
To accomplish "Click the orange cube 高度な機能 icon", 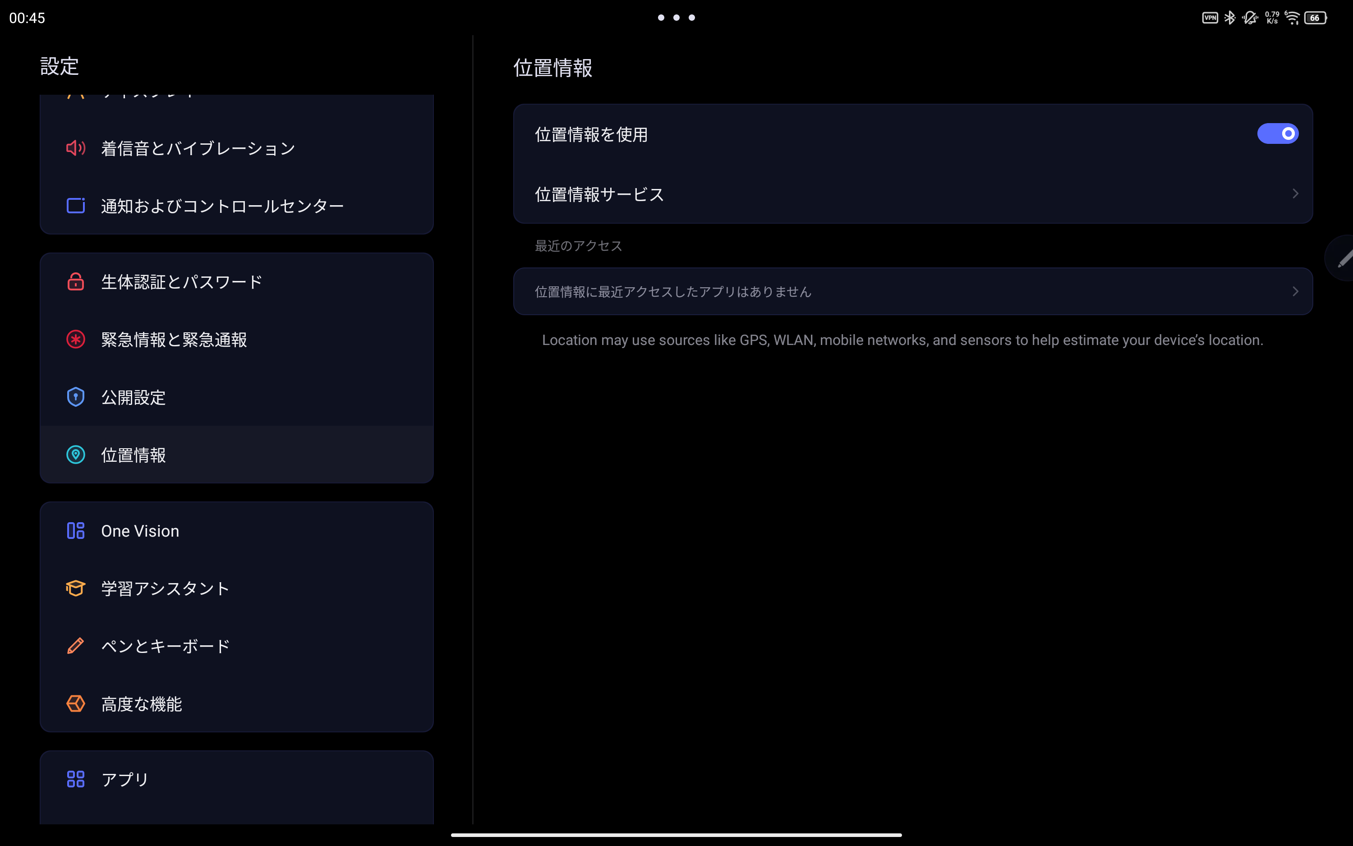I will [75, 703].
